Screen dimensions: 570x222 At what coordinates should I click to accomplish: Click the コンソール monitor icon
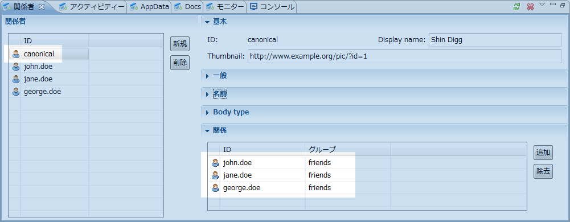(254, 6)
